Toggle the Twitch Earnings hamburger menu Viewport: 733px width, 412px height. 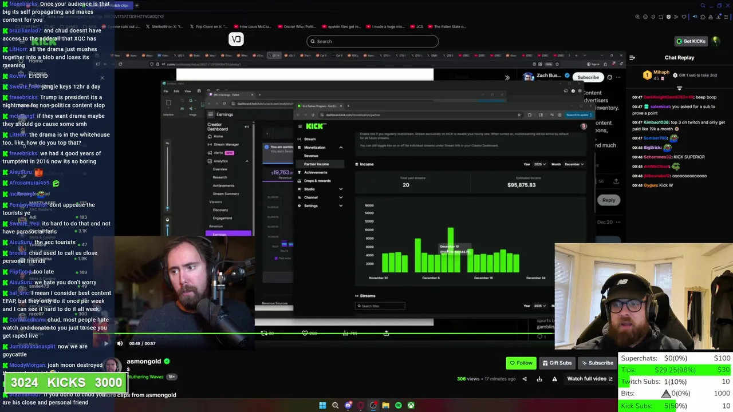click(210, 114)
